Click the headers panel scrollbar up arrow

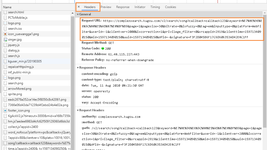(x=265, y=13)
